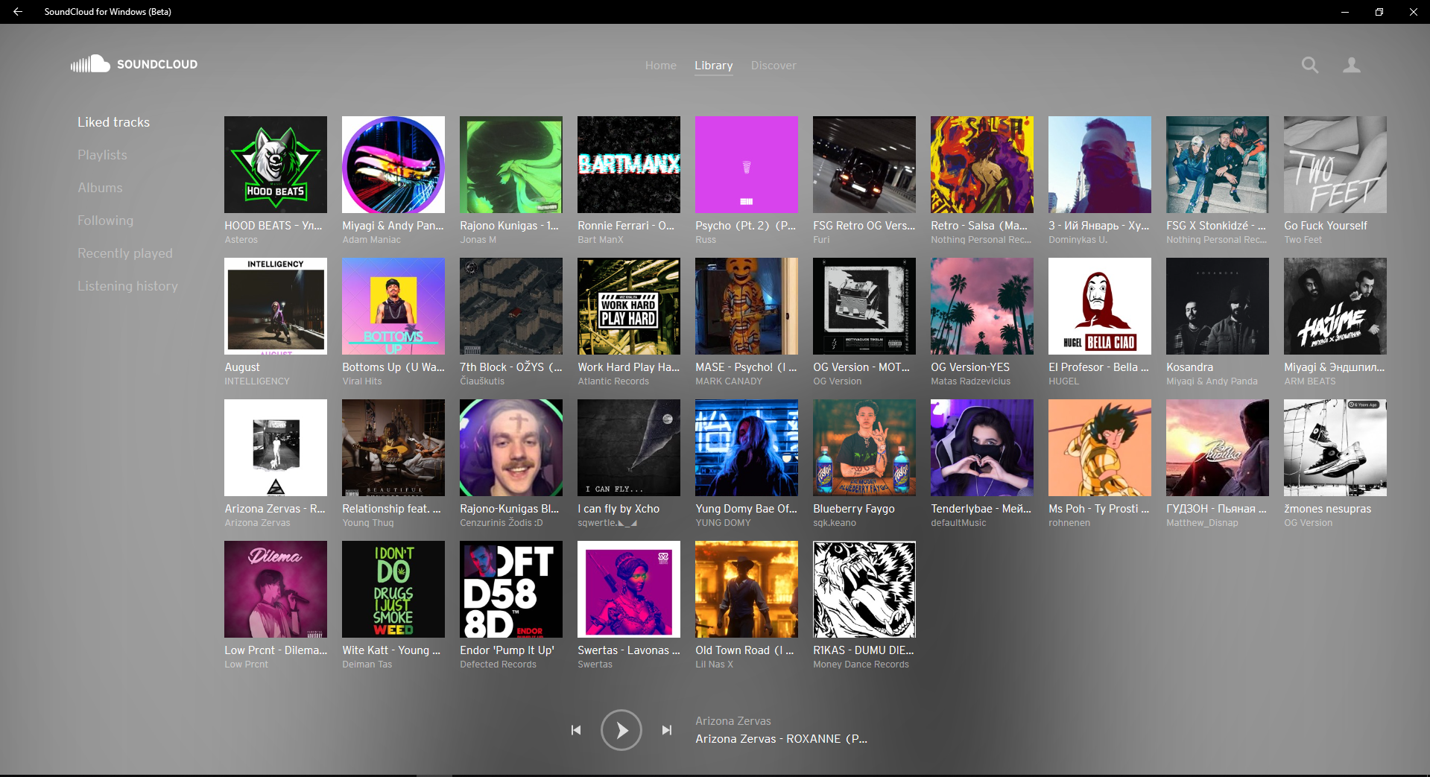
Task: Open the Discover tab
Action: tap(773, 66)
